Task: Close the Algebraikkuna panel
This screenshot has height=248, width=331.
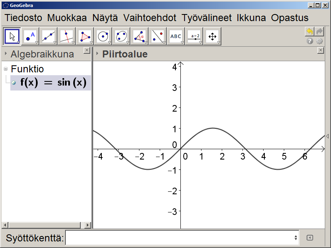Action: coord(87,50)
